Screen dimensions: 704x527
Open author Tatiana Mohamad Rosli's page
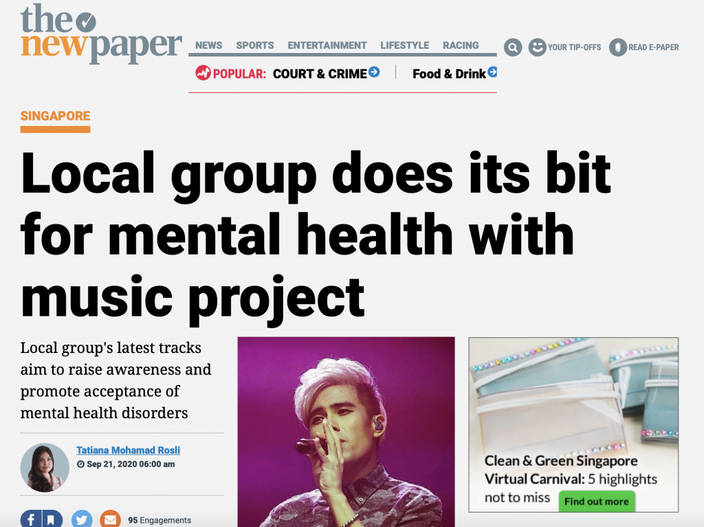pos(128,450)
